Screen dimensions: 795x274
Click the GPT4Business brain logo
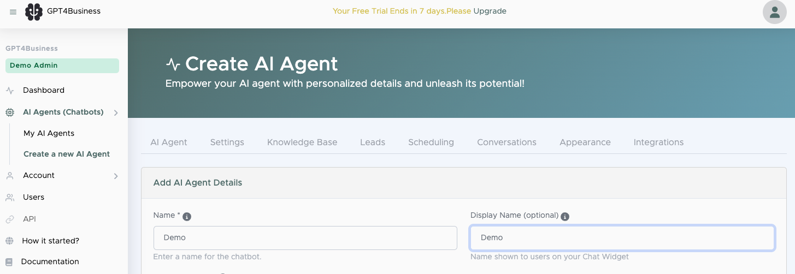point(34,11)
